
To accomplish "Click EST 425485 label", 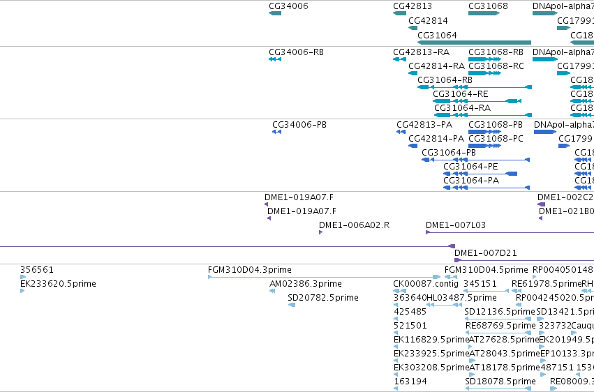I will point(410,312).
